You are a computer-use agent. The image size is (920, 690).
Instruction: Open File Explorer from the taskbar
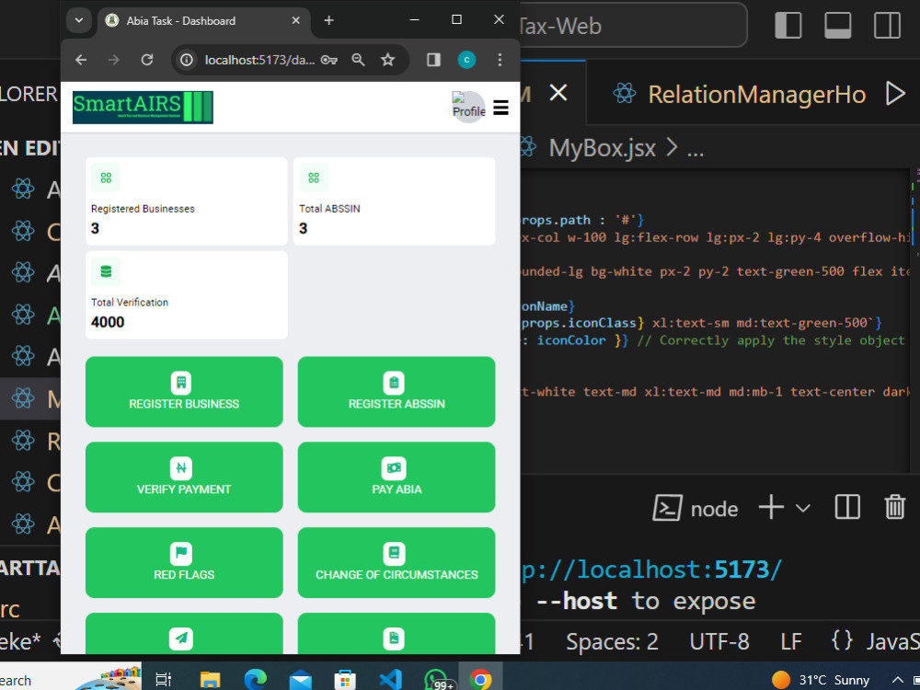210,680
